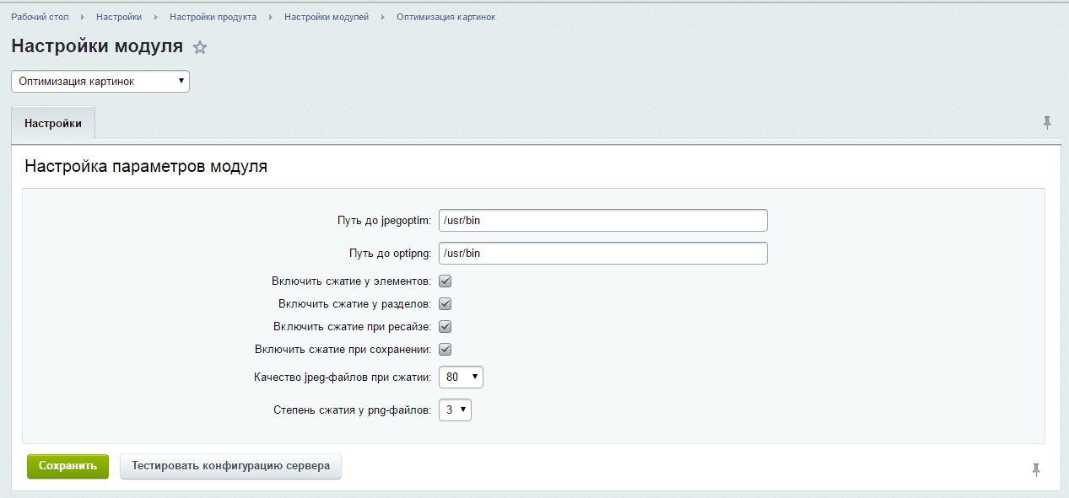Navigate to 'Настройки продукта' breadcrumb
1069x498 pixels.
(x=213, y=17)
